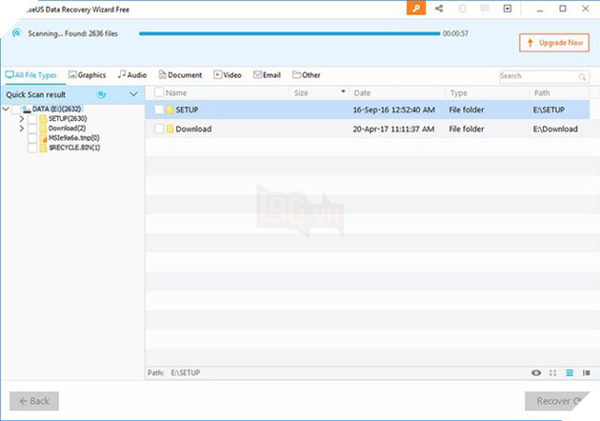Sort by the Date column header
Image resolution: width=600 pixels, height=421 pixels.
(362, 93)
